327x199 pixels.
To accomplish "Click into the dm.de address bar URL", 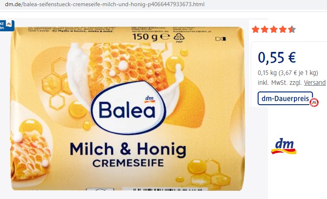I will point(105,4).
